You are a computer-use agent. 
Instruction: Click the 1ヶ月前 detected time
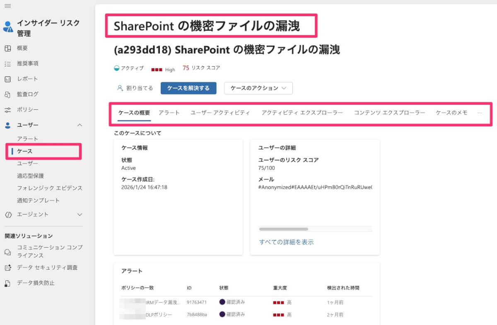click(335, 302)
